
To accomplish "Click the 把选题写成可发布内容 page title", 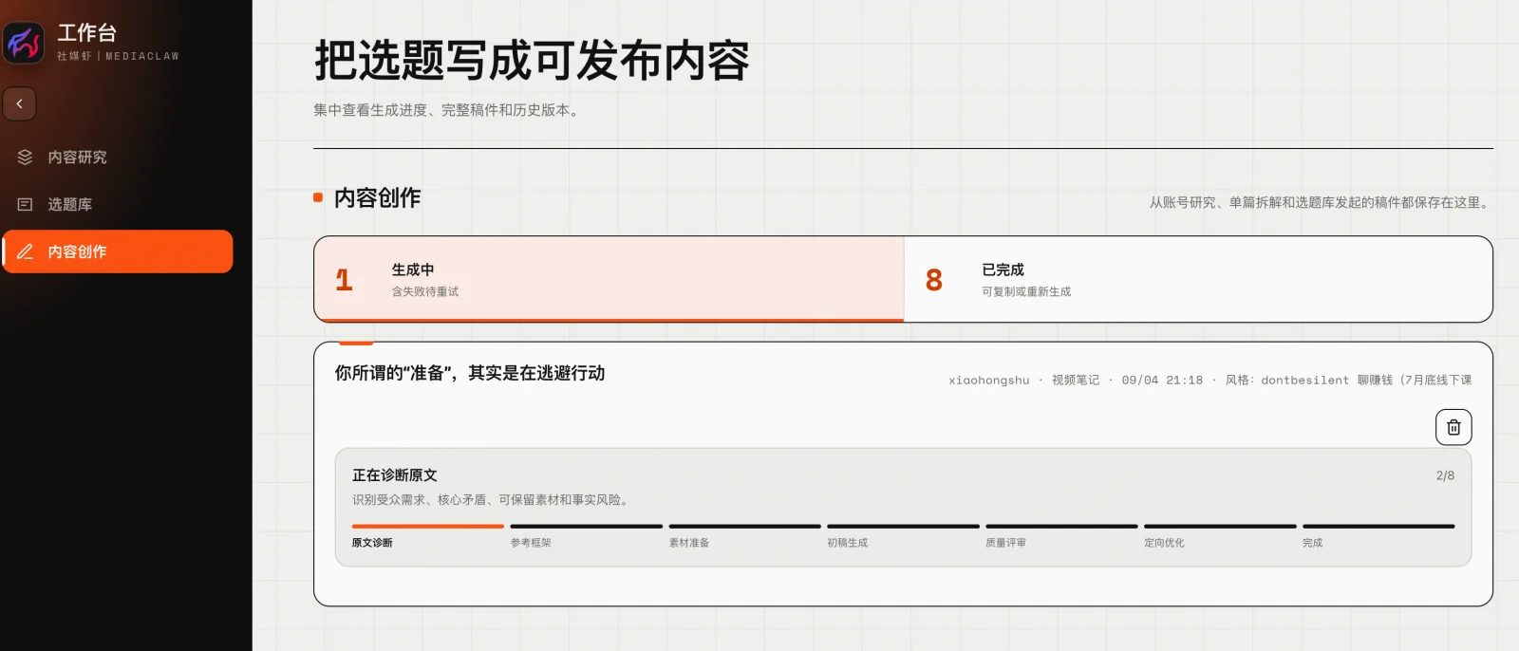I will coord(532,60).
